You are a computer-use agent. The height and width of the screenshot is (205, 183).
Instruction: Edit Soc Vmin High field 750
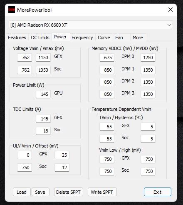[x=148, y=171]
